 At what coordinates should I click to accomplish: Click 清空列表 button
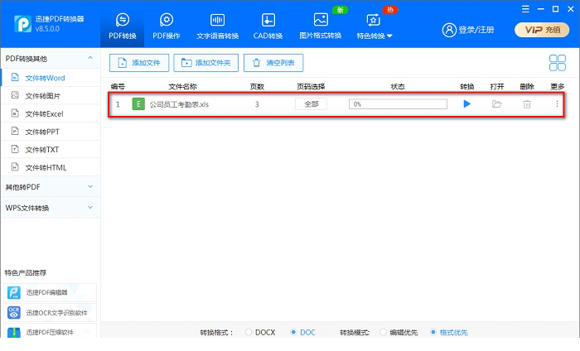pyautogui.click(x=273, y=63)
